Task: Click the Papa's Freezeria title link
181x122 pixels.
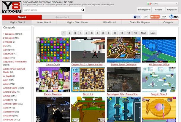Action: tap(53, 94)
